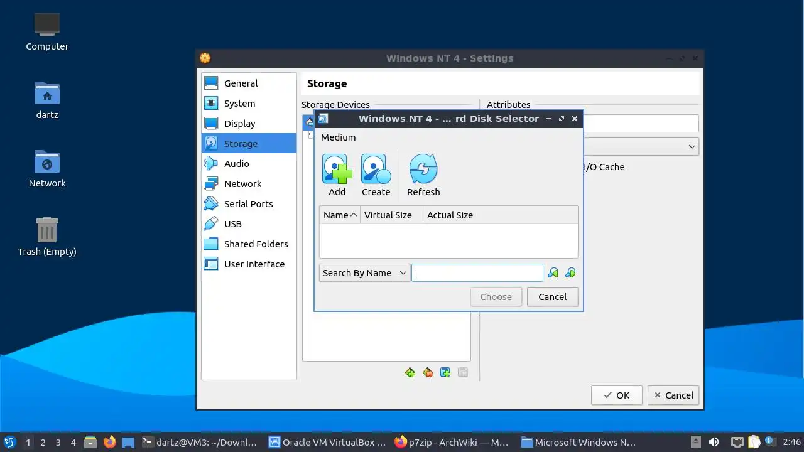
Task: Select Storage in the settings sidebar
Action: (249, 144)
